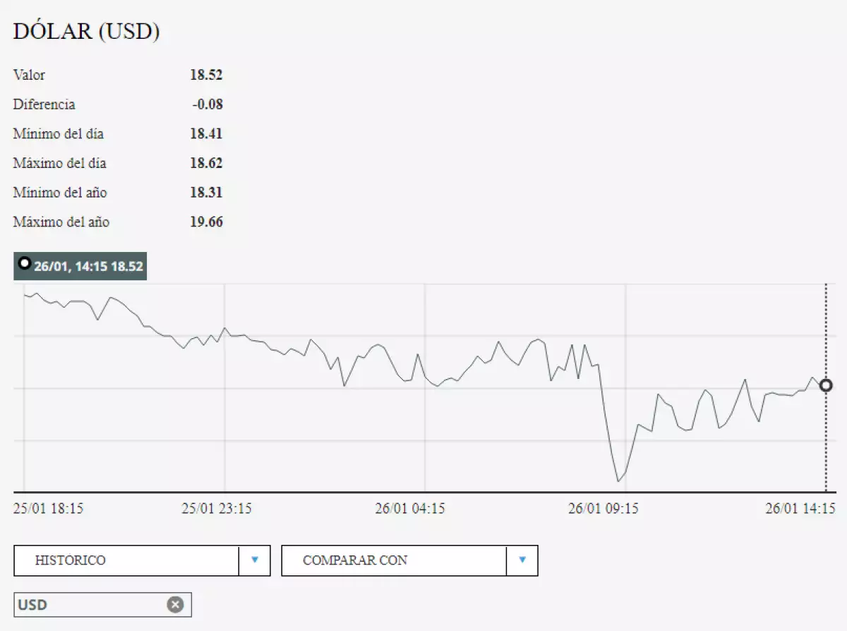Select the 26/01 09:15 time axis label
The width and height of the screenshot is (847, 631).
(x=603, y=508)
